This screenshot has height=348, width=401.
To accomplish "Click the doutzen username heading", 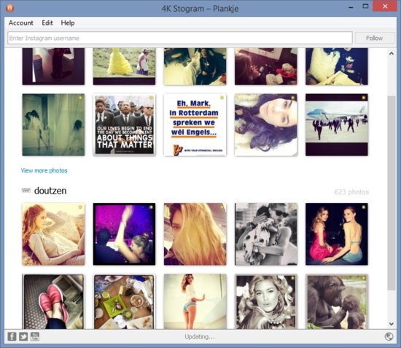I will [50, 191].
